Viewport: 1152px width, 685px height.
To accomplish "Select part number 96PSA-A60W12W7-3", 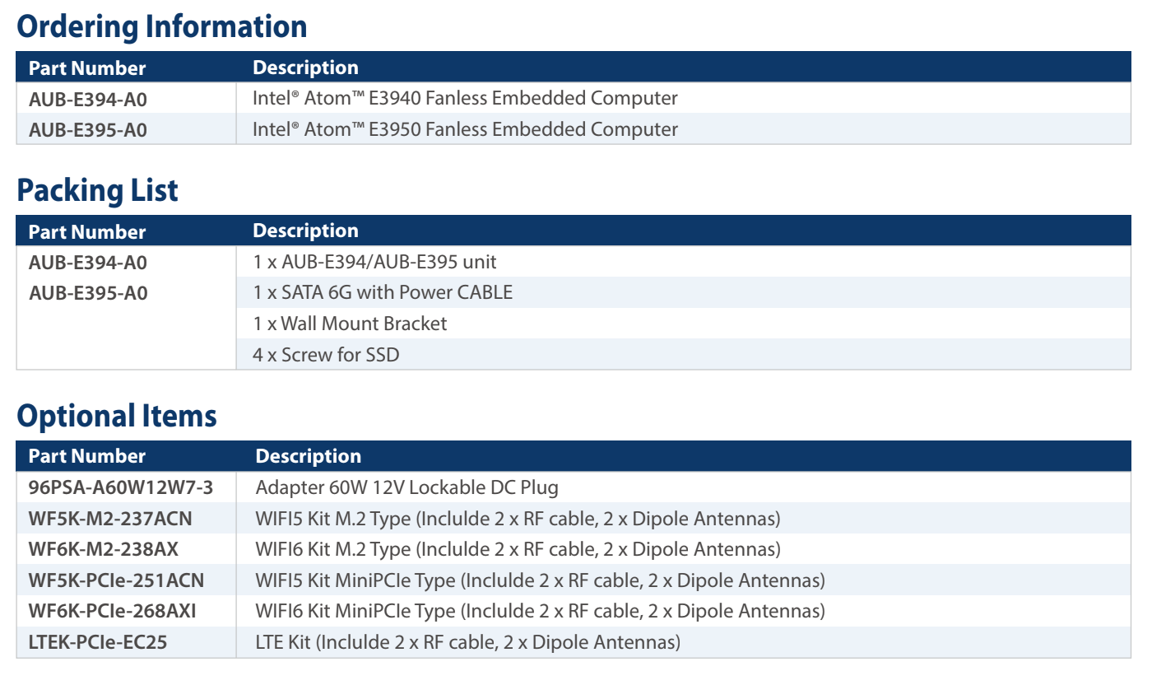I will 120,487.
